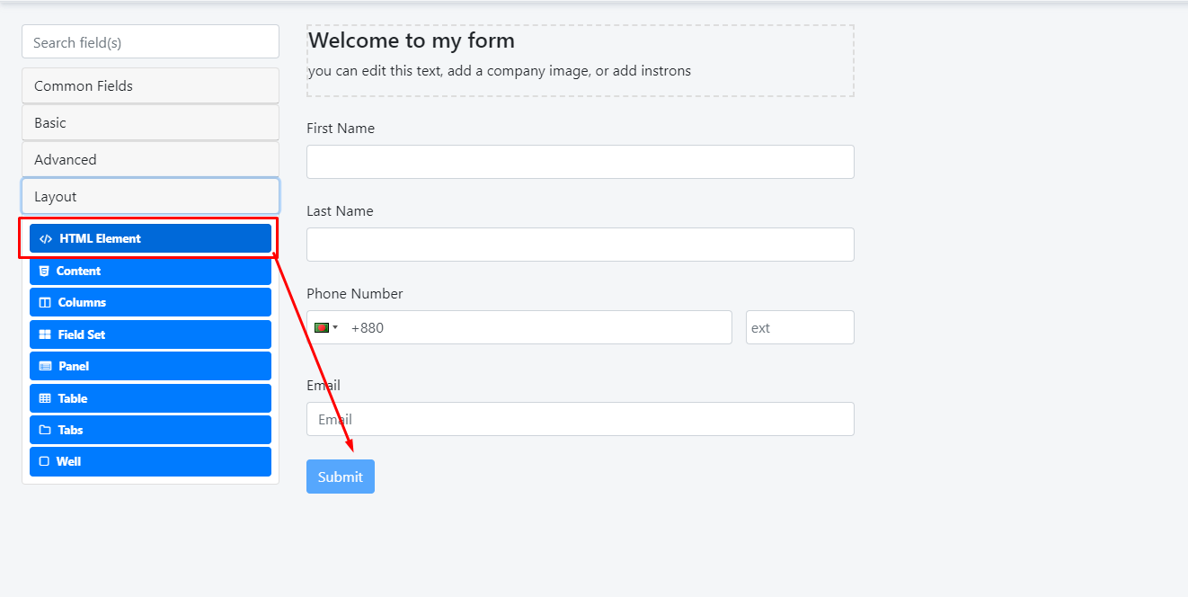Image resolution: width=1188 pixels, height=597 pixels.
Task: Collapse the Layout section
Action: point(150,197)
